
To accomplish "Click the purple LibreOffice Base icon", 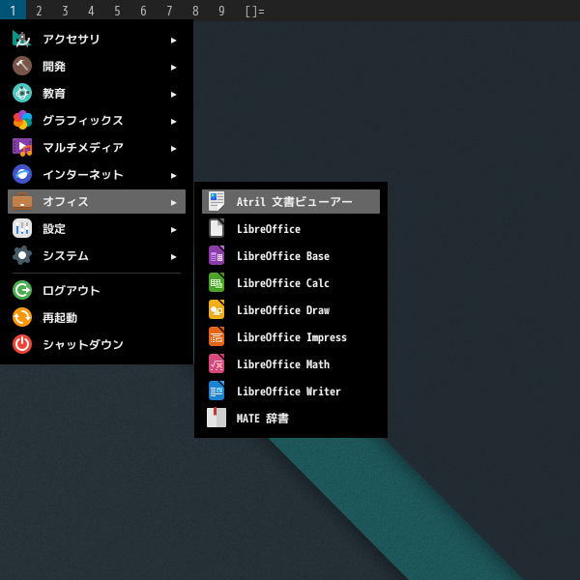I will [217, 255].
